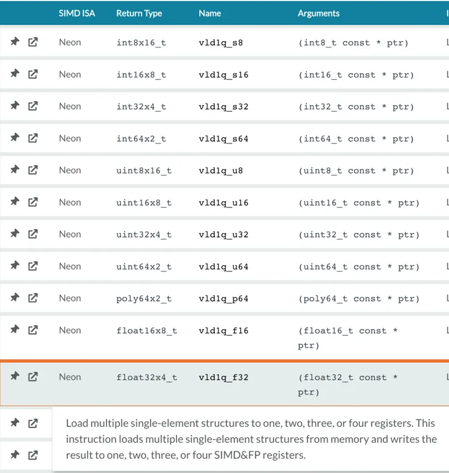Viewport: 449px width, 473px height.
Task: Toggle pin on the vld1q_u32 row
Action: pos(15,234)
